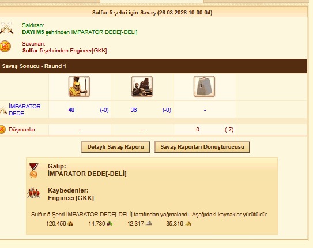Click the Savaş Sonucu - Raund 1 header

pyautogui.click(x=34, y=66)
